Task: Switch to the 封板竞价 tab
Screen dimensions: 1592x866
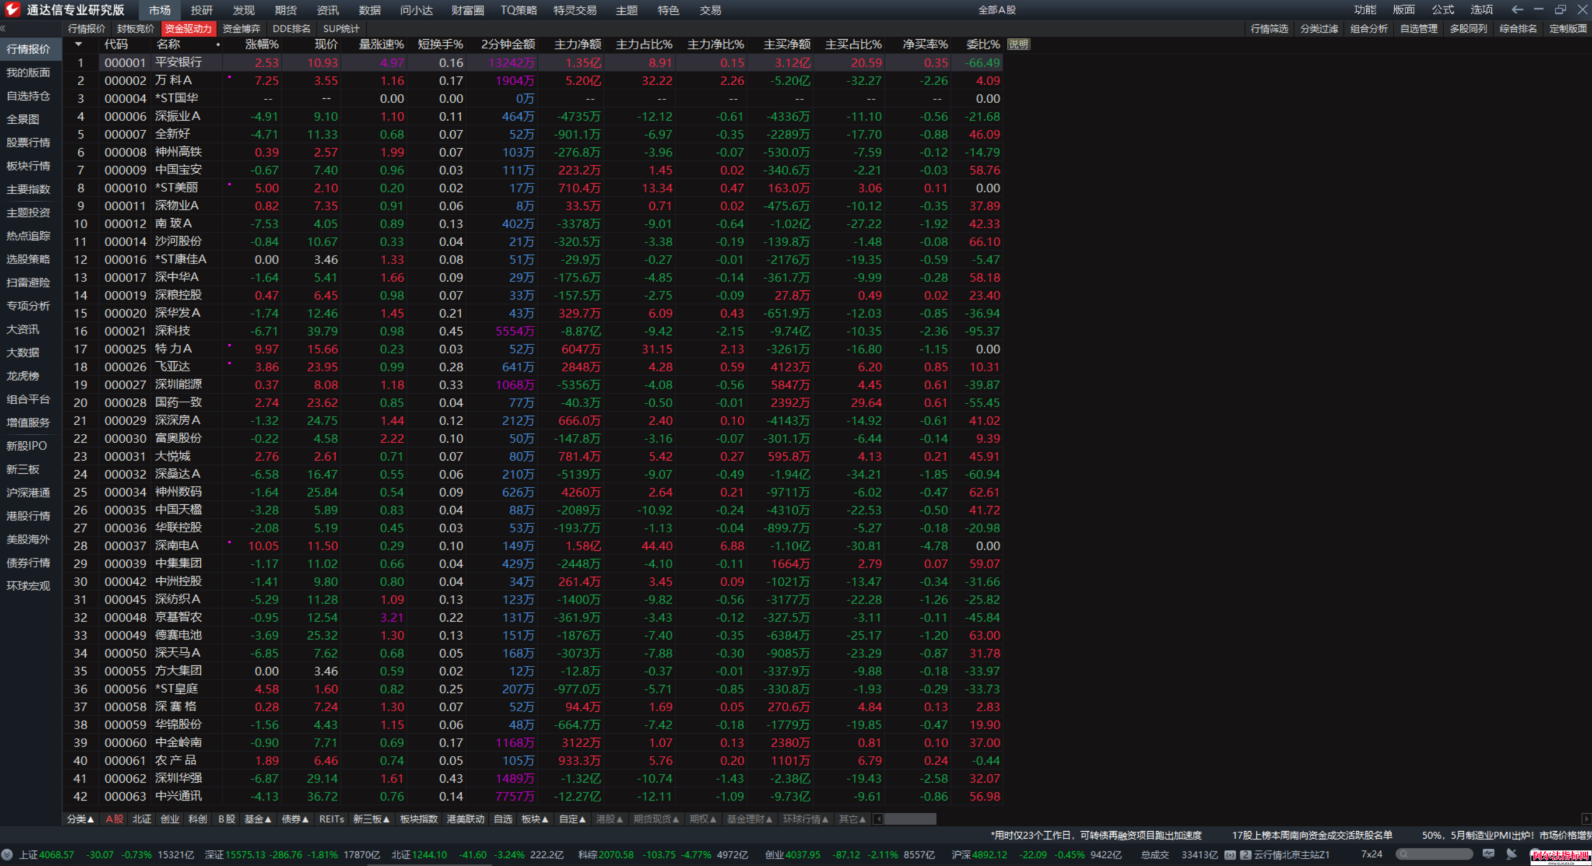Action: coord(136,29)
